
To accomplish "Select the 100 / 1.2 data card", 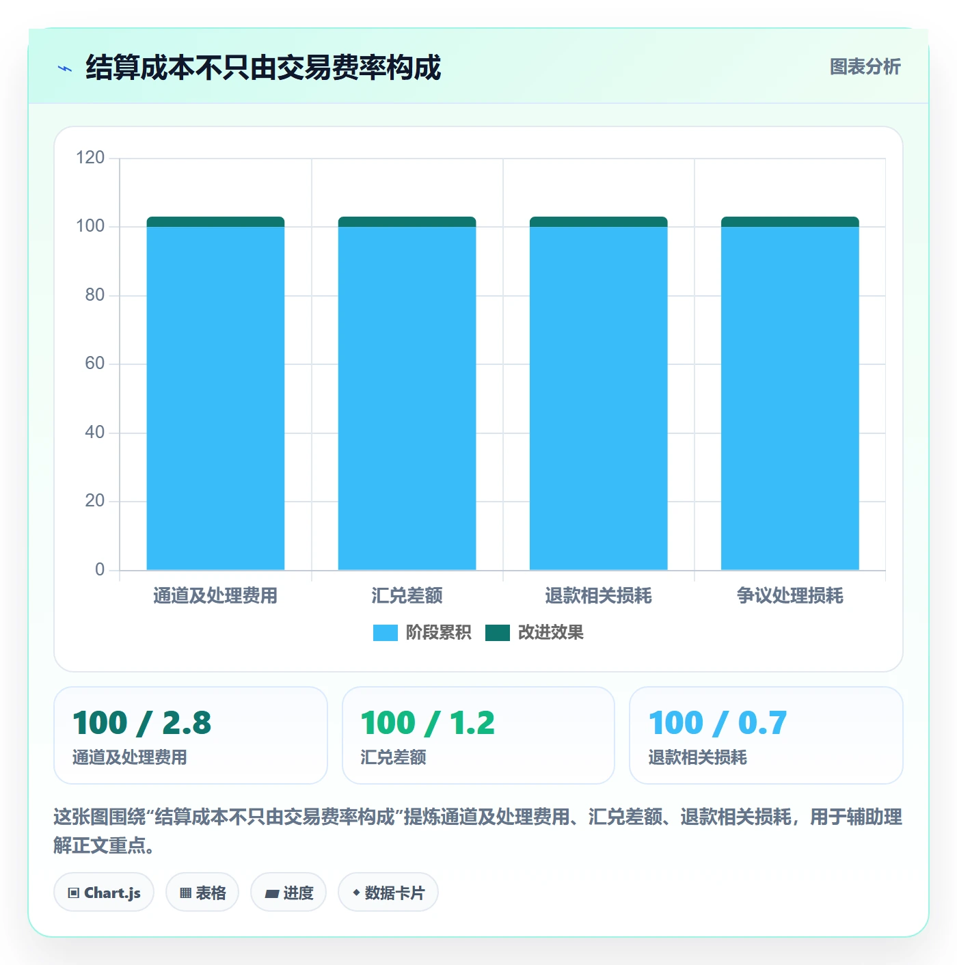I will [x=478, y=735].
